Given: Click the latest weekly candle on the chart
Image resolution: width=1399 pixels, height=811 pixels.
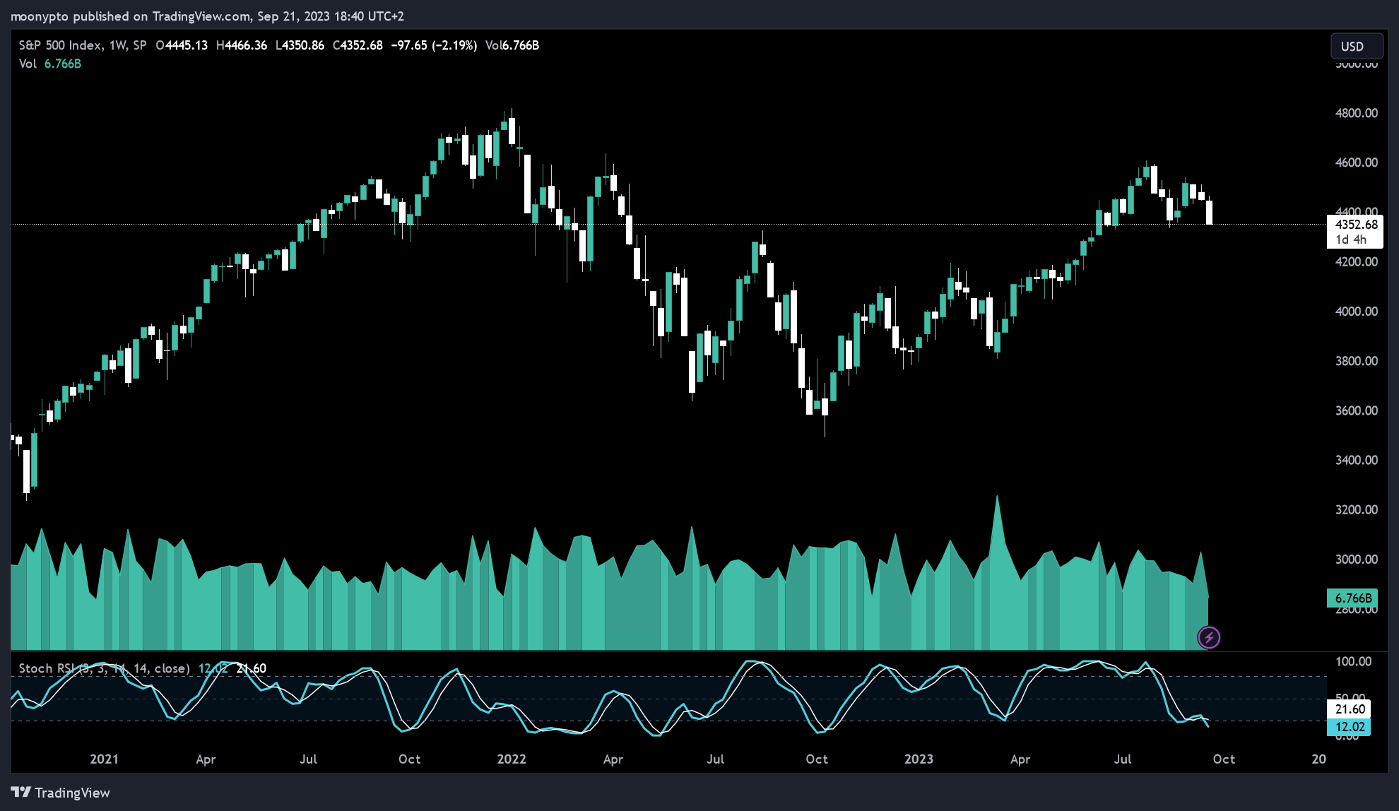Looking at the screenshot, I should point(1210,212).
